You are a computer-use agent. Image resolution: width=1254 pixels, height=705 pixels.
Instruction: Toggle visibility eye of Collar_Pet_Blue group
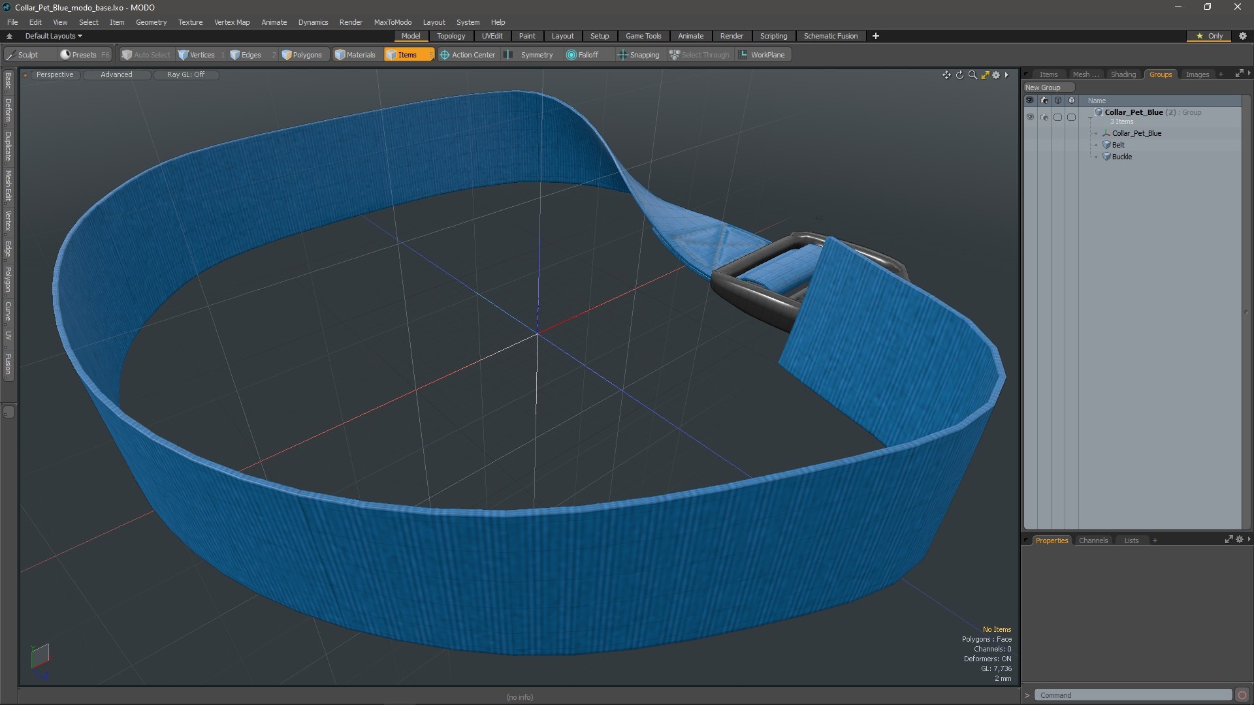(1030, 117)
